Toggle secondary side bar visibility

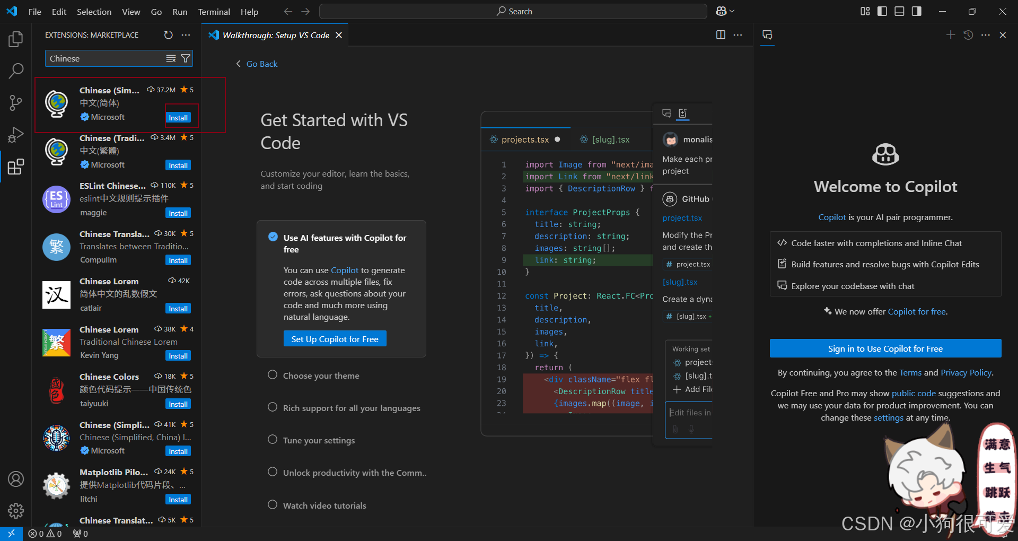(x=916, y=11)
